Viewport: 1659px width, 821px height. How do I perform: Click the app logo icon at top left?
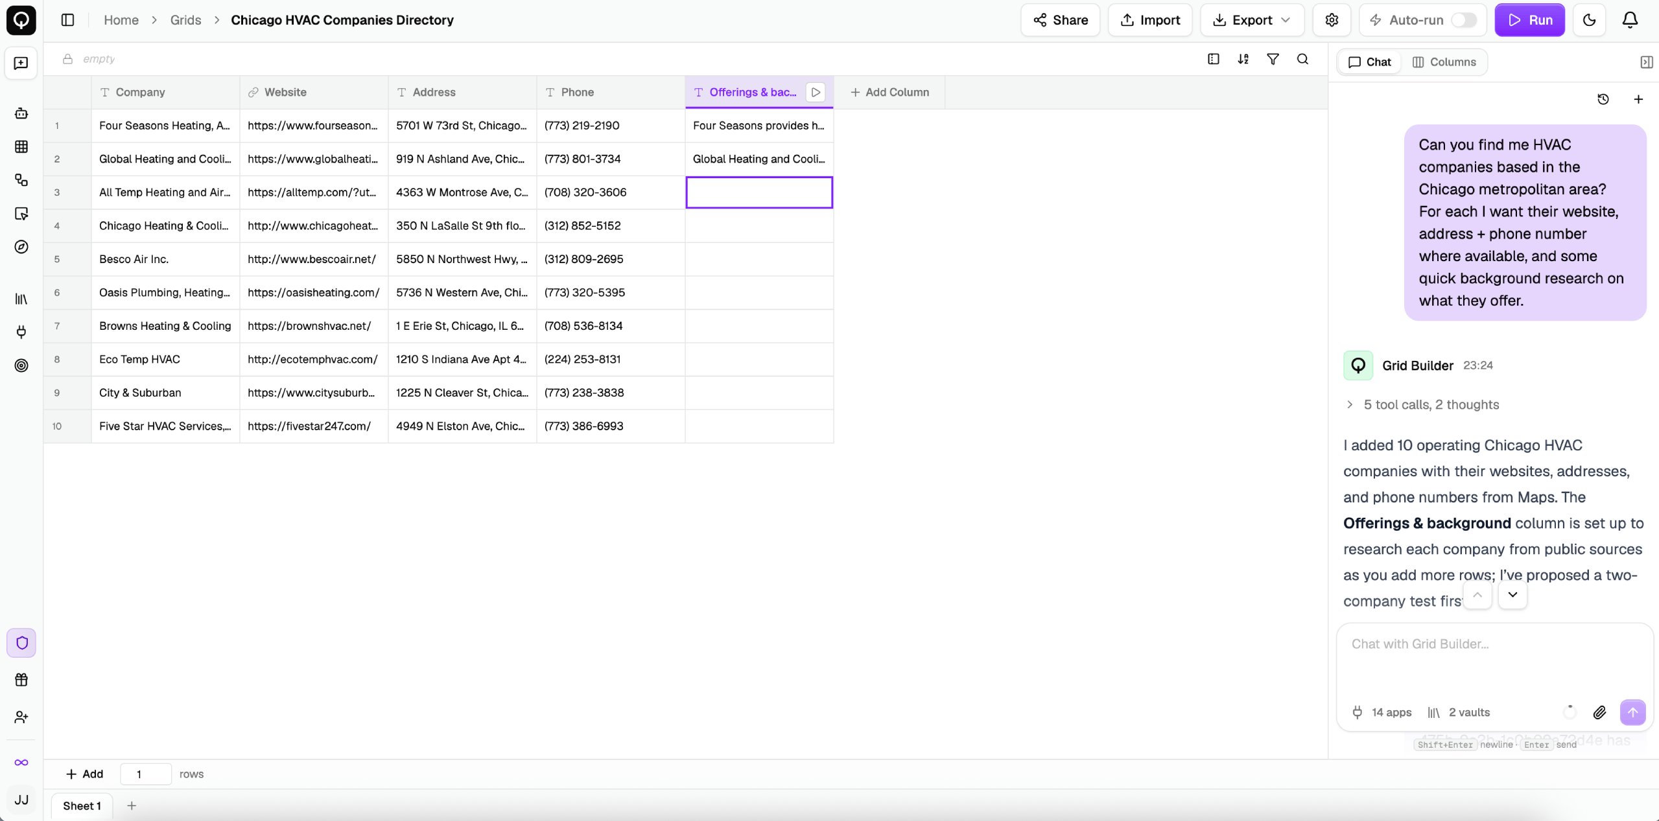21,20
